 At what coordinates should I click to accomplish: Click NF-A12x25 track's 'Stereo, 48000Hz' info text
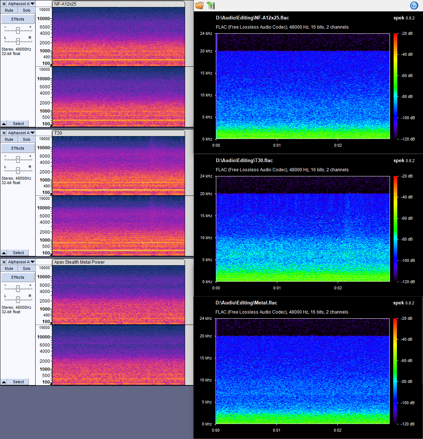16,49
